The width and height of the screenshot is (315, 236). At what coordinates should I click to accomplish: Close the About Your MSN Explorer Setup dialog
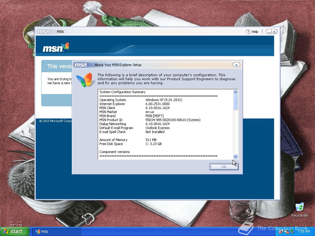tap(236, 65)
